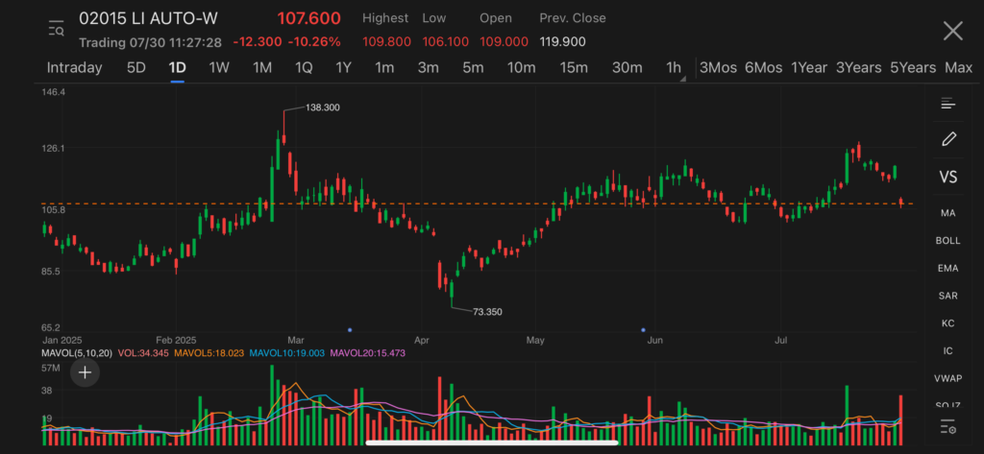Open the VS compare feature
The image size is (984, 454).
pyautogui.click(x=948, y=178)
